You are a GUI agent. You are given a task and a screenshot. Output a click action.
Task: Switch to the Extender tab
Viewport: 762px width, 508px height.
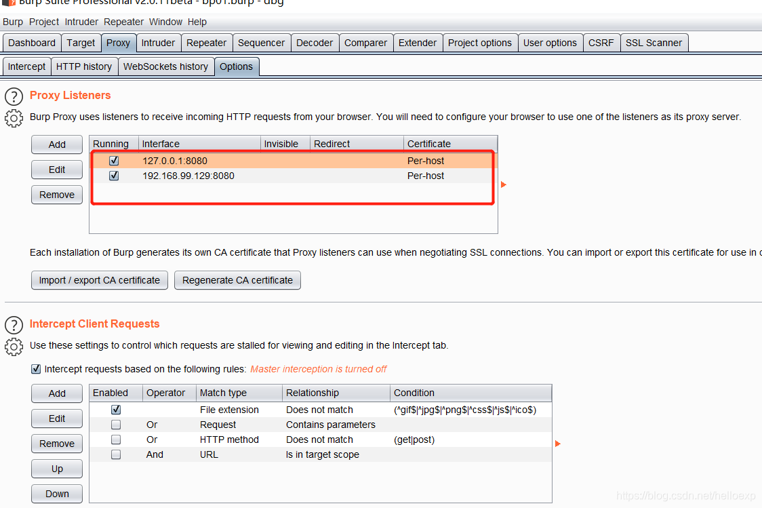418,43
